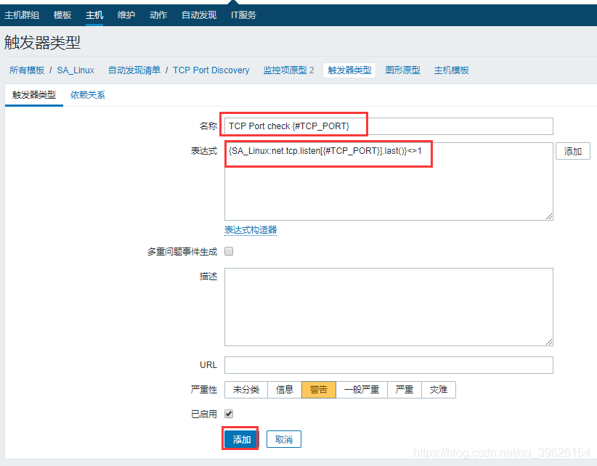597x466 pixels.
Task: Select the 触发器类型 breadcrumb tab
Action: click(349, 70)
